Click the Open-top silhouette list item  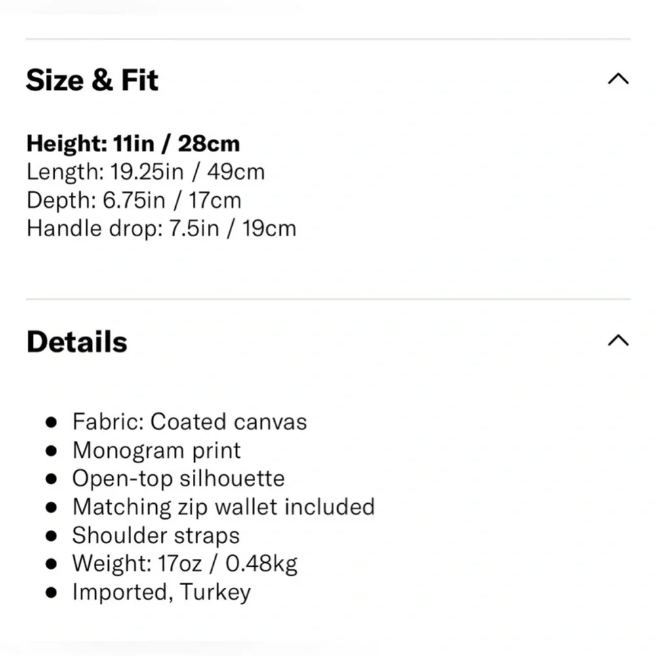[178, 479]
